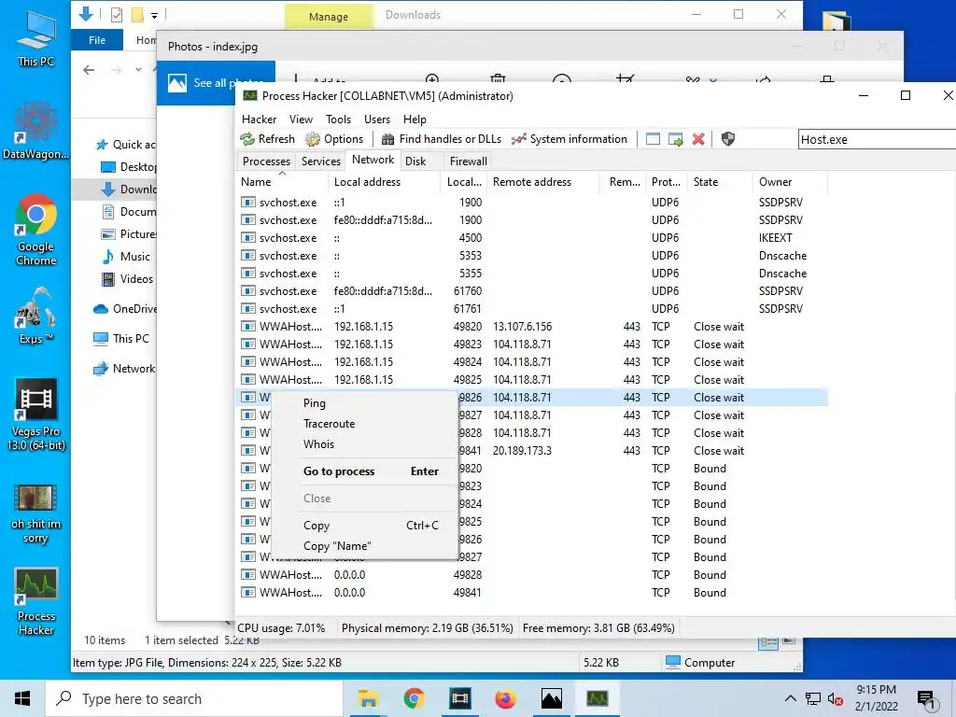956x717 pixels.
Task: Sort by the State column header
Action: point(722,182)
